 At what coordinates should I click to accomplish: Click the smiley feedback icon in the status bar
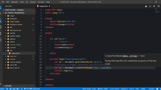pyautogui.click(x=157, y=89)
